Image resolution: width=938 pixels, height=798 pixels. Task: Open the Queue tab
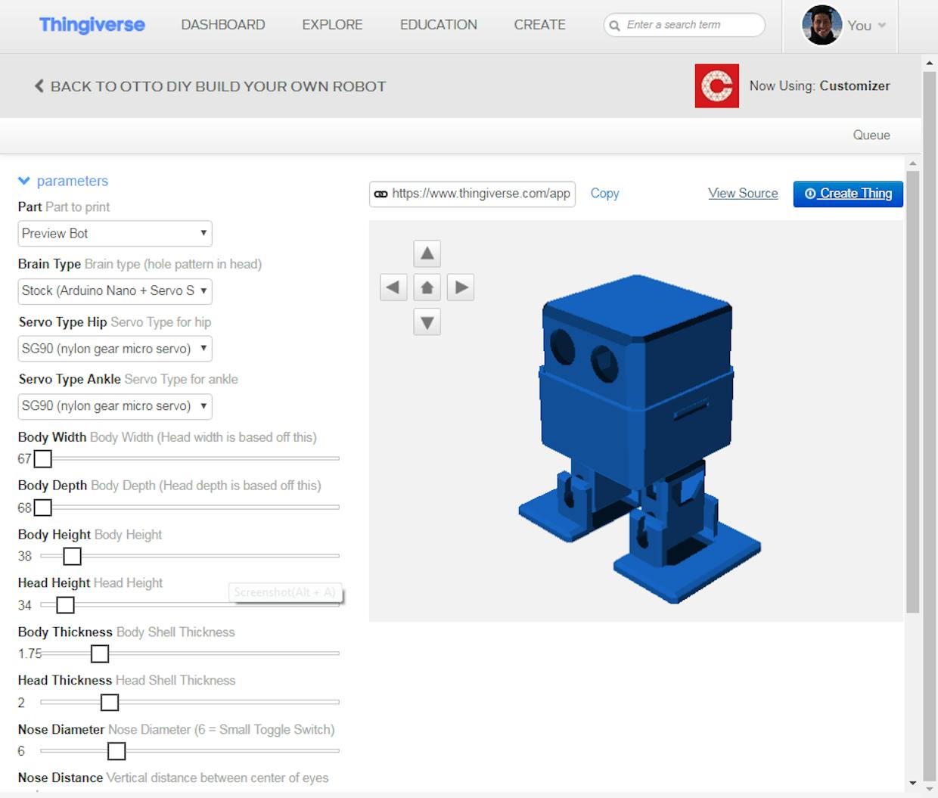pyautogui.click(x=871, y=135)
